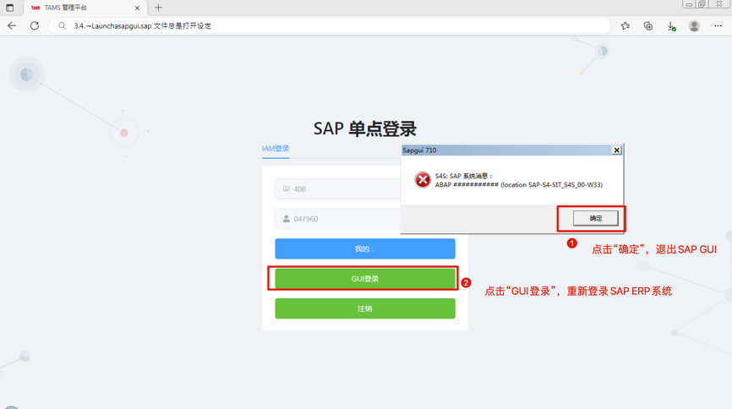Image resolution: width=732 pixels, height=409 pixels.
Task: Click the SAP 单点登录 heading
Action: pos(364,128)
